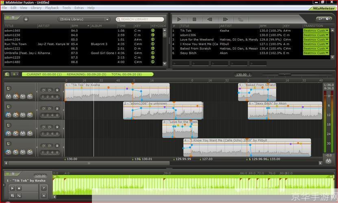
Task: Open transition dropdown for I Know You Want Me
Action: pos(316,44)
